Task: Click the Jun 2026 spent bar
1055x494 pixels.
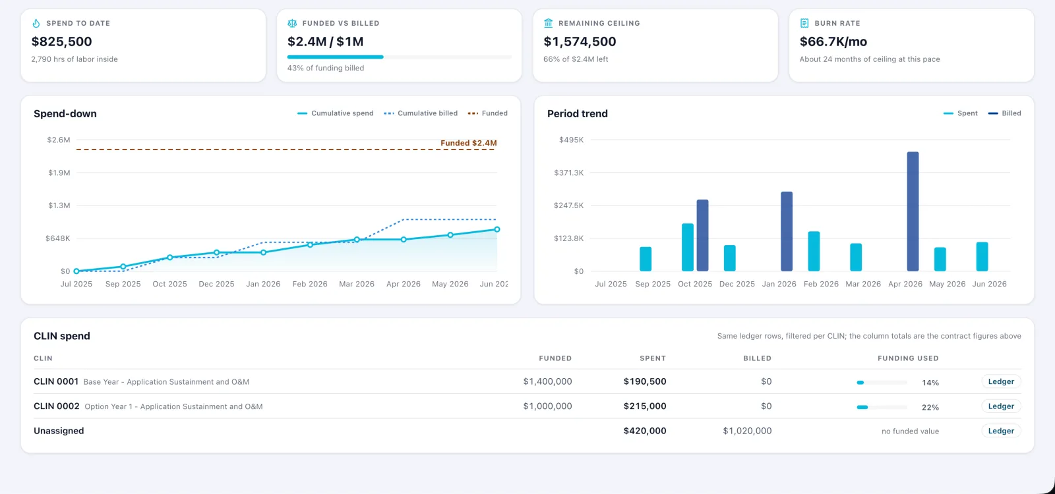Action: click(982, 256)
